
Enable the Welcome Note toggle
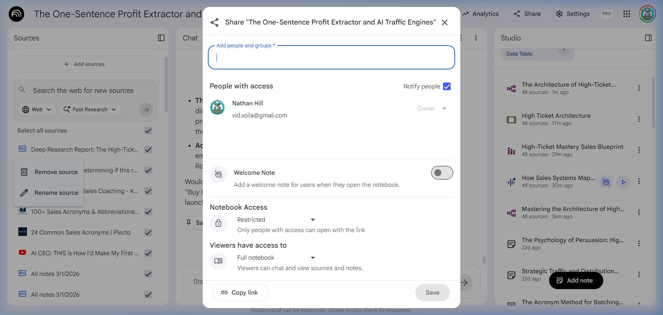[442, 173]
